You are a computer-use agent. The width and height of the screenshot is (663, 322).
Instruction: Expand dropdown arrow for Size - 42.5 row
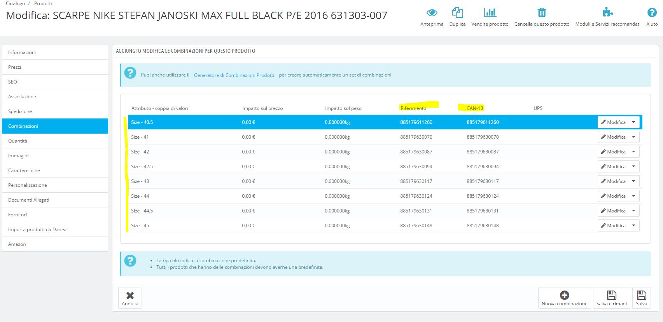click(634, 167)
